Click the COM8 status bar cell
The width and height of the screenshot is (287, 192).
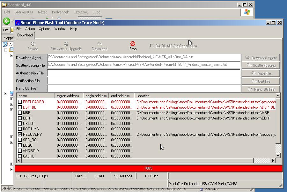(x=99, y=176)
